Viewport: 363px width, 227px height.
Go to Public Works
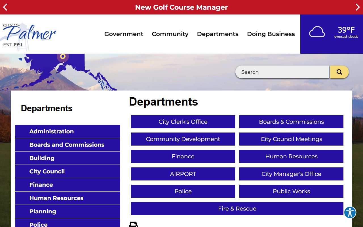pos(291,191)
